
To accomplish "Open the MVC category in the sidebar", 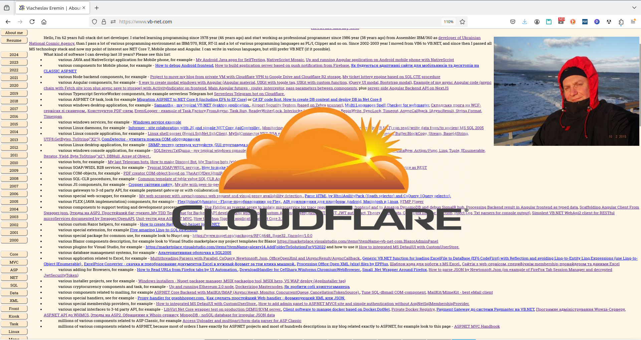I will click(x=14, y=262).
